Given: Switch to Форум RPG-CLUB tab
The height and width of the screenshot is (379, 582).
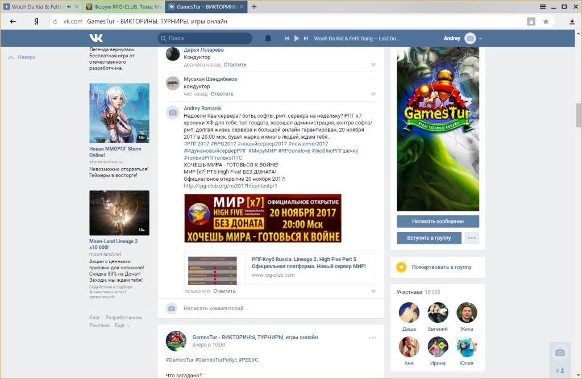Looking at the screenshot, I should (x=123, y=7).
